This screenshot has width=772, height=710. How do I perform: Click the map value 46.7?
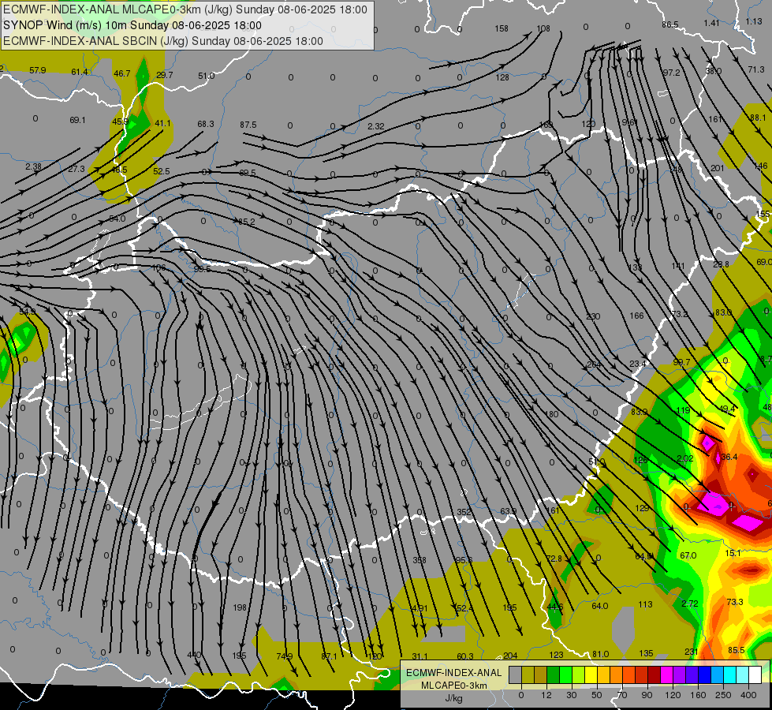coord(121,73)
